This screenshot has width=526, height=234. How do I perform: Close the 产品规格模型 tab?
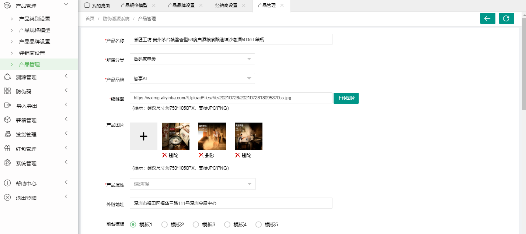[154, 6]
